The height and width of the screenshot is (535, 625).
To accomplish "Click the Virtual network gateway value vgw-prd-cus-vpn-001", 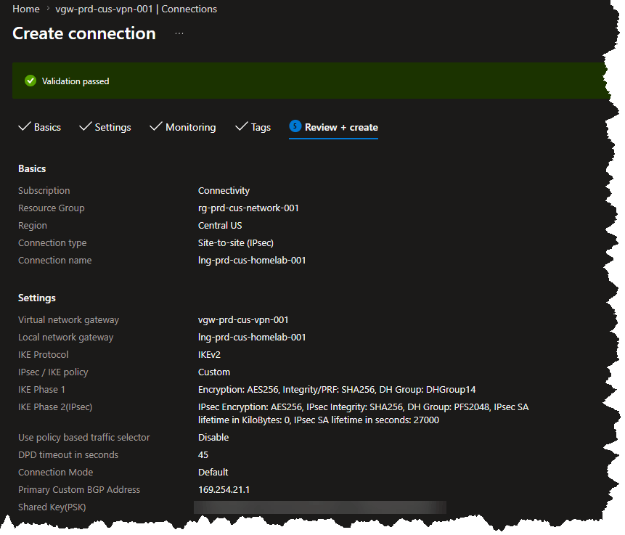I will [x=243, y=319].
